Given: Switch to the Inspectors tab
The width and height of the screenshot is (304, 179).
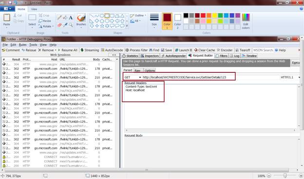Looking at the screenshot, I should point(150,56).
